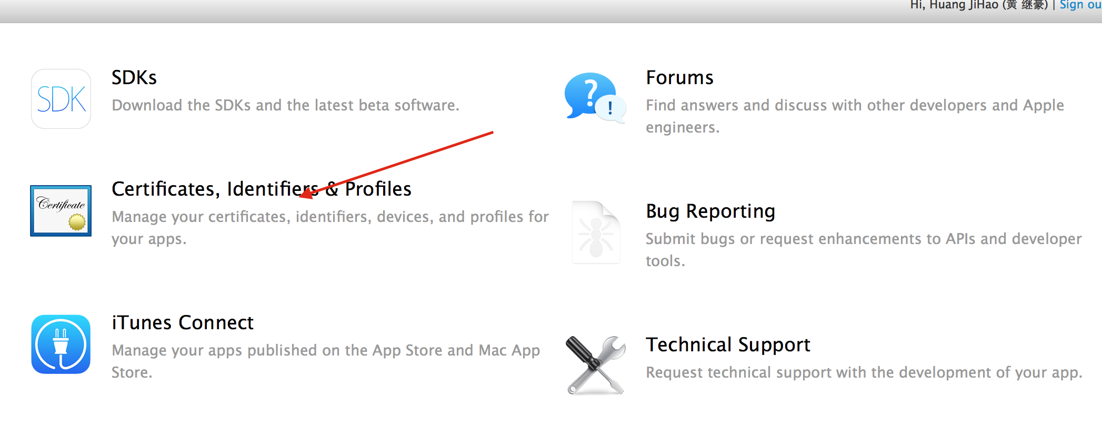Go to the Forums heading

[x=679, y=78]
